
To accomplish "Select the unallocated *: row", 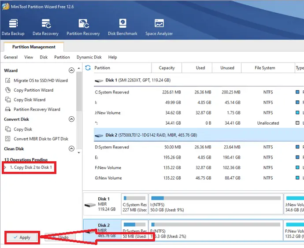I will pos(199,123).
